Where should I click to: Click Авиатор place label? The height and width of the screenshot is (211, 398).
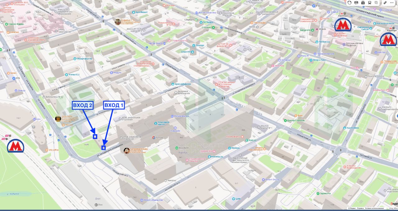171,180
